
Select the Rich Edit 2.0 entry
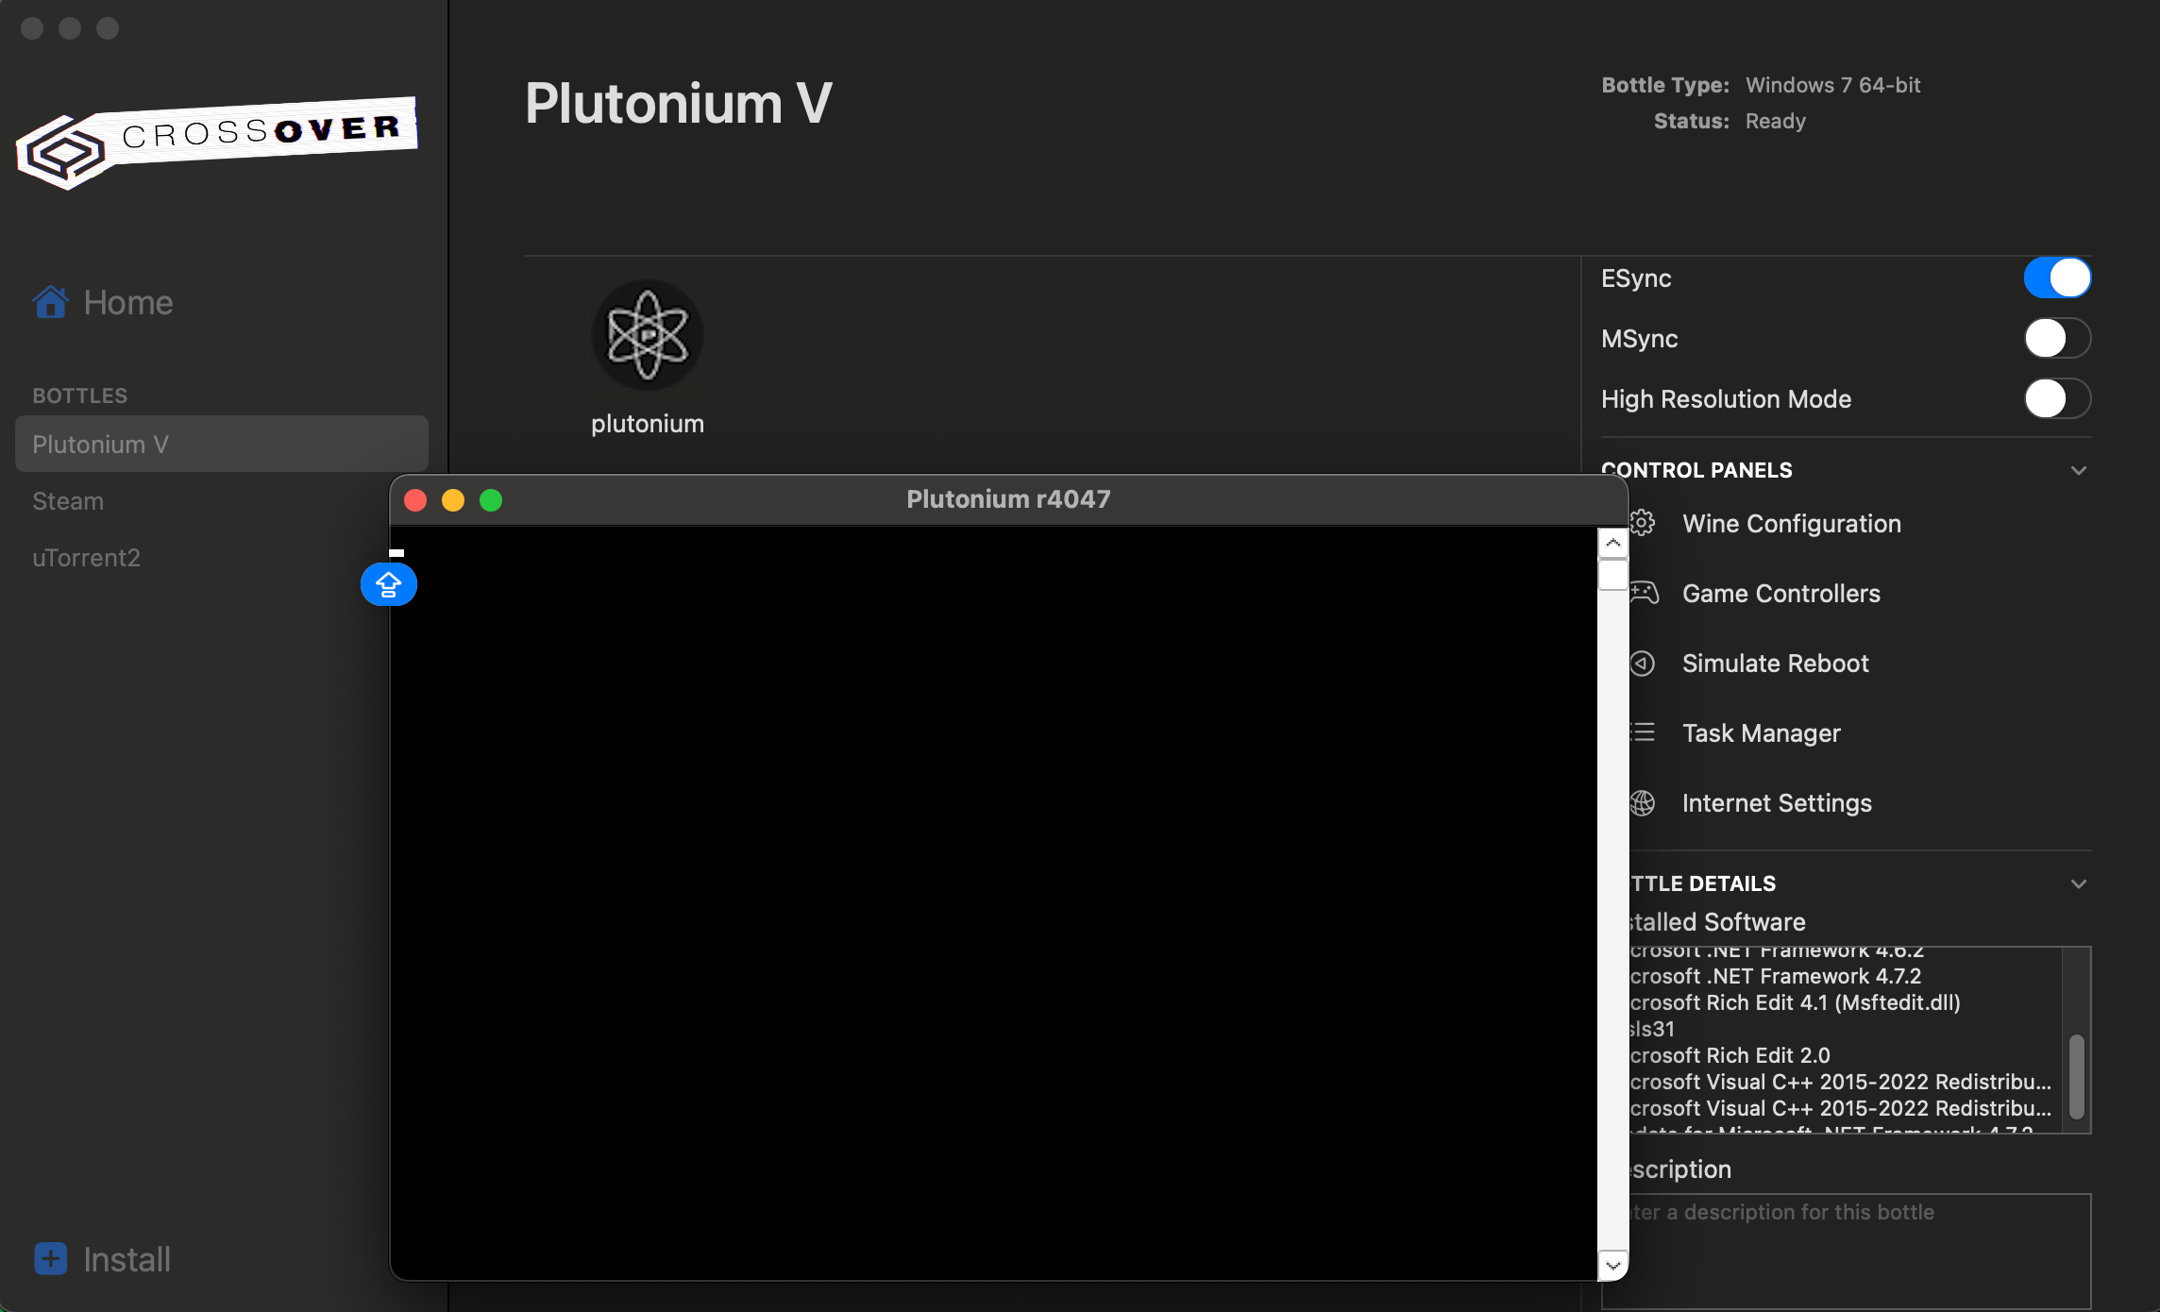tap(1730, 1055)
